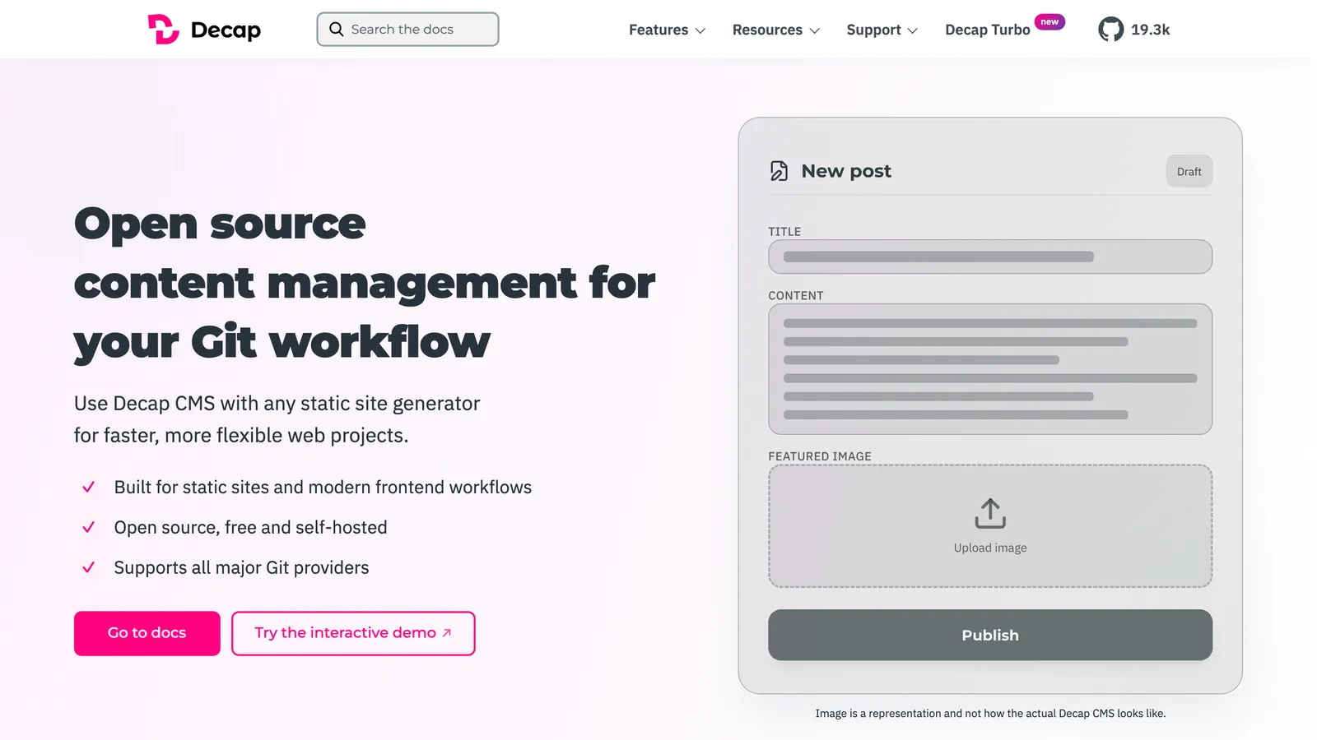
Task: Click the Publish button
Action: coord(990,635)
